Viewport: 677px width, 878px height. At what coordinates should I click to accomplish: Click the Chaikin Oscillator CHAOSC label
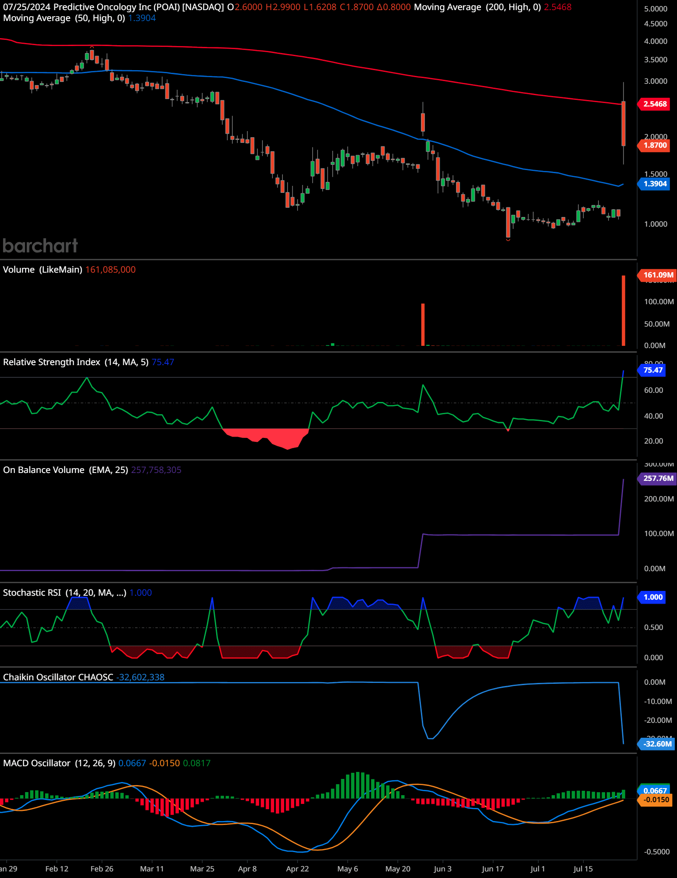click(58, 677)
